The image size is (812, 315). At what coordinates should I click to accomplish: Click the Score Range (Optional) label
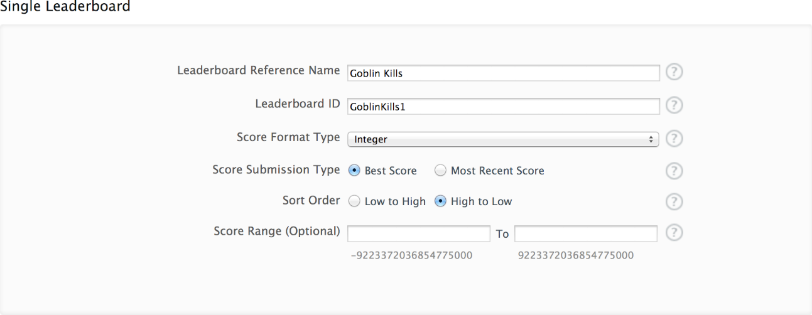tap(276, 231)
